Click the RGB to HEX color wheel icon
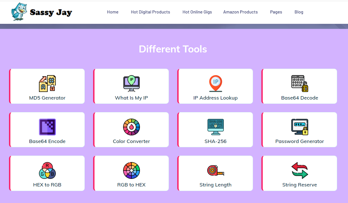Screen dimensions: 348x203 (131, 170)
